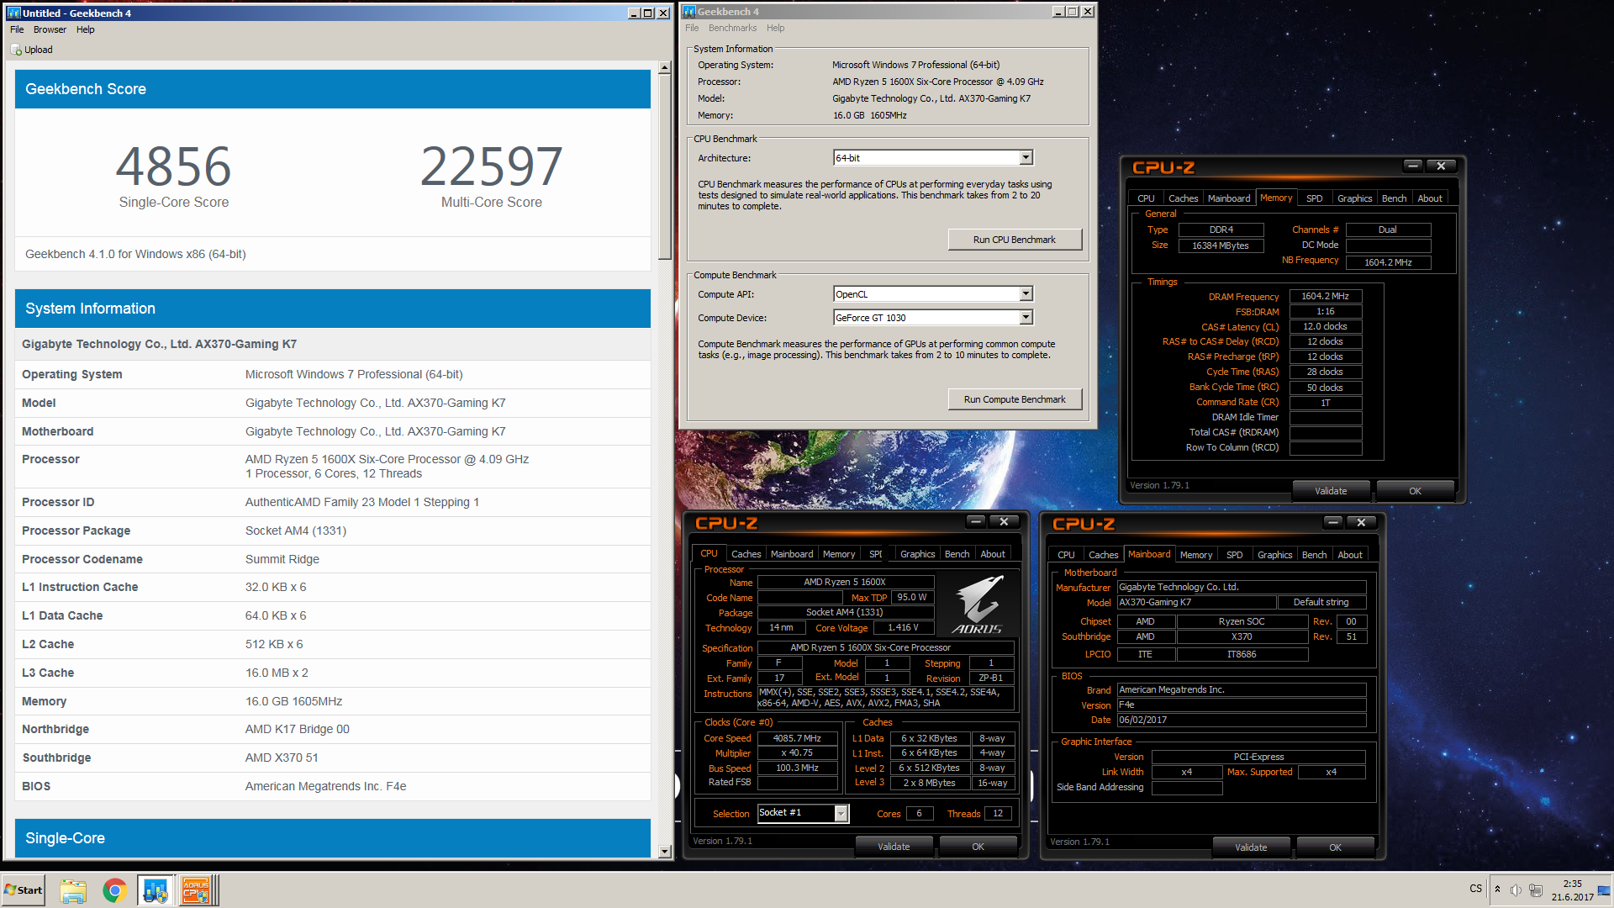The image size is (1614, 908).
Task: Click Run Compute Benchmark button
Action: pyautogui.click(x=1015, y=399)
